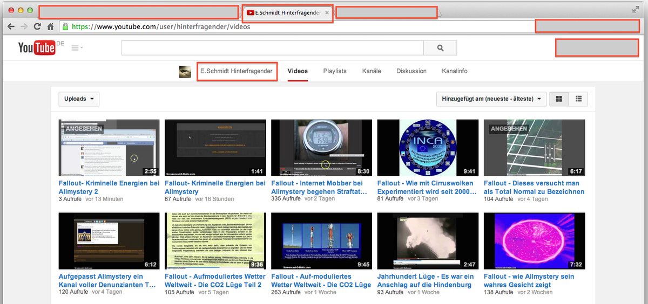The image size is (648, 304).
Task: Open the Hinzugefügt am sort dropdown
Action: [x=491, y=99]
